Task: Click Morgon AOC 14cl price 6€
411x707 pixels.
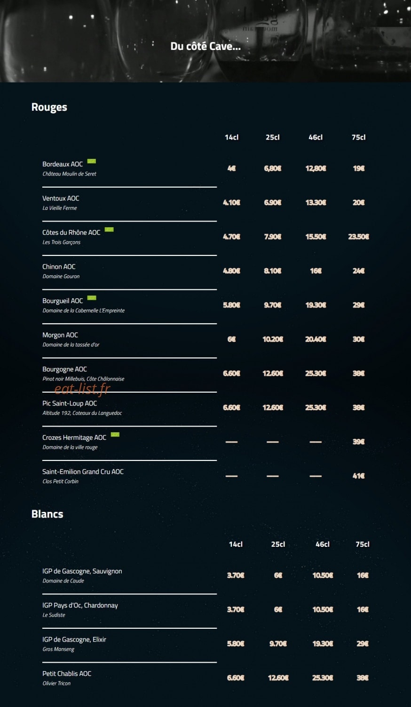Action: pos(231,339)
